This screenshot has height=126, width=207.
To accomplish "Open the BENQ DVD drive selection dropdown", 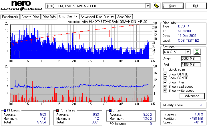I will click(x=148, y=6).
